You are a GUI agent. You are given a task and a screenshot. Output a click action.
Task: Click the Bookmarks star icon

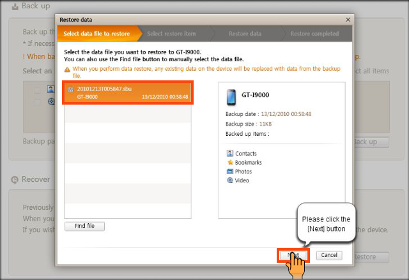230,163
